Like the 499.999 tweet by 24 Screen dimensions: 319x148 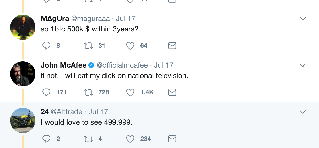coord(130,139)
